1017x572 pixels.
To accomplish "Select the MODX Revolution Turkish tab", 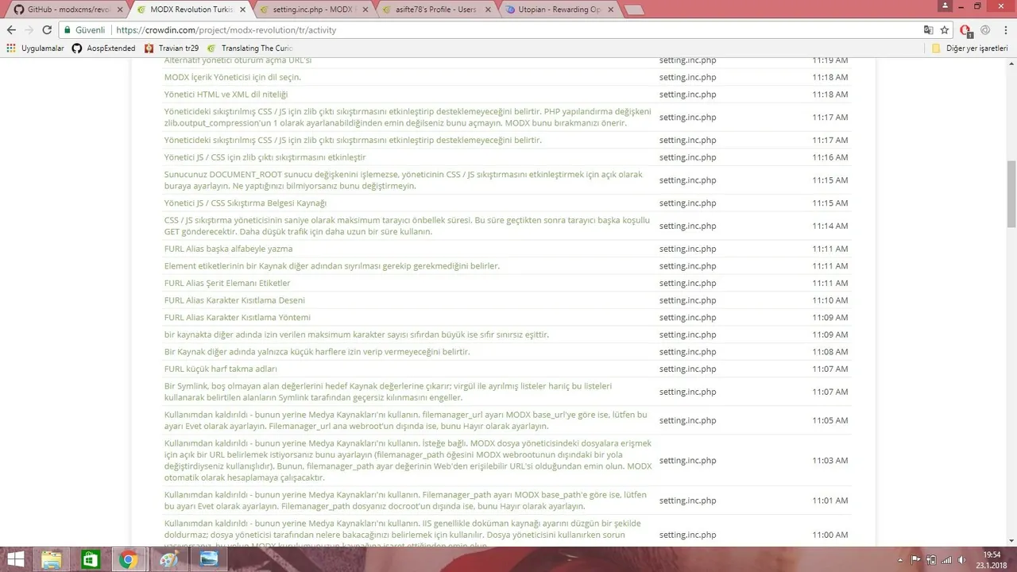I will point(190,10).
